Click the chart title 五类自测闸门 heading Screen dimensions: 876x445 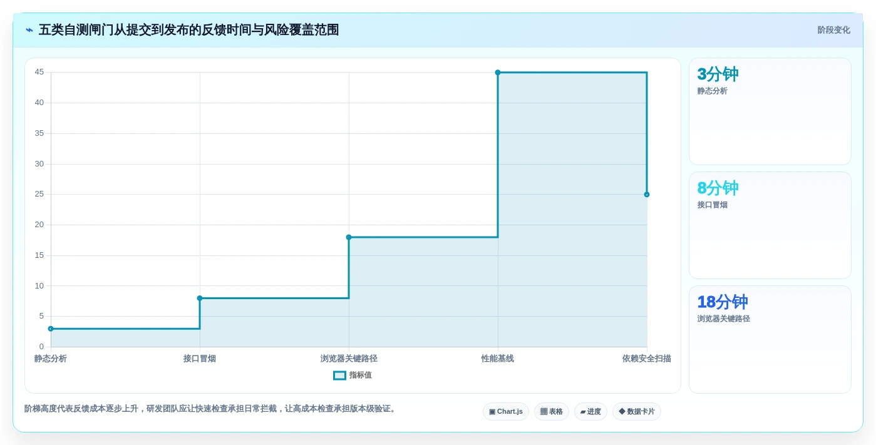tap(188, 30)
